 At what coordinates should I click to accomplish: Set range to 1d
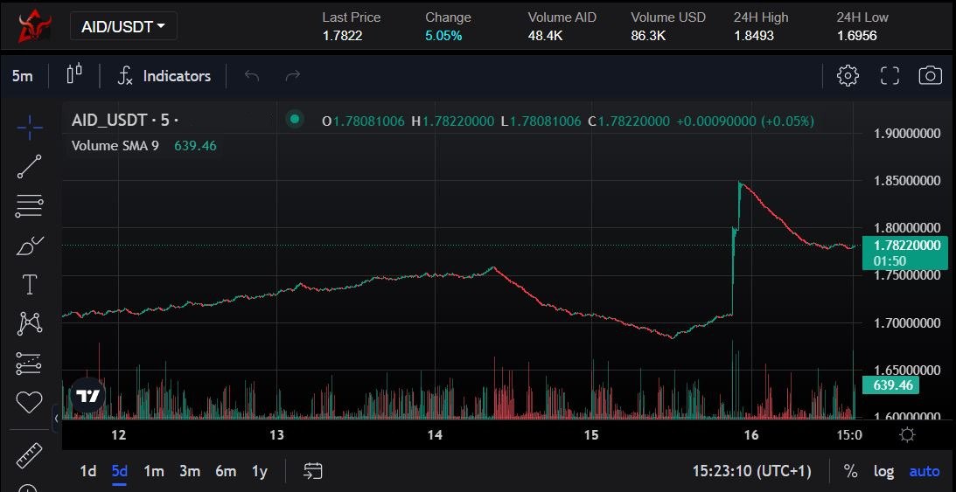click(88, 471)
